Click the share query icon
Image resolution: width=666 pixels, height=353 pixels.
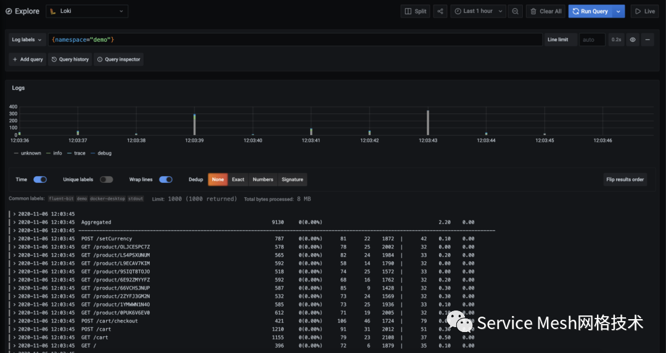click(x=440, y=12)
